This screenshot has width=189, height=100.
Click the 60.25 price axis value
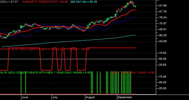163,35
